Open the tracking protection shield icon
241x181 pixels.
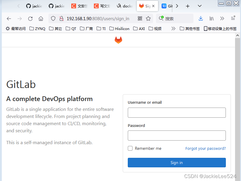click(53, 19)
